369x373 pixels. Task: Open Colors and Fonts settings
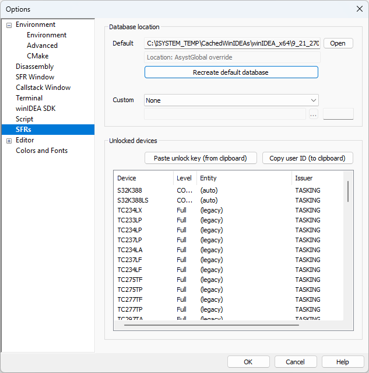tap(41, 151)
